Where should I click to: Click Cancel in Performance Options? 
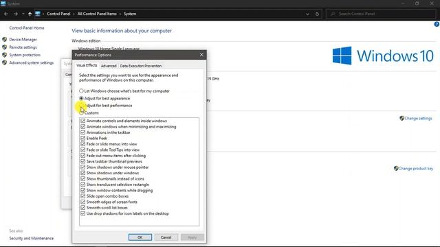pos(166,237)
